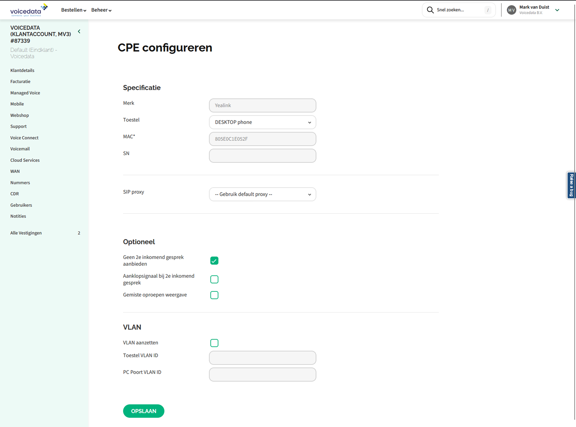Expand the user account menu arrow
576x427 pixels.
point(557,10)
